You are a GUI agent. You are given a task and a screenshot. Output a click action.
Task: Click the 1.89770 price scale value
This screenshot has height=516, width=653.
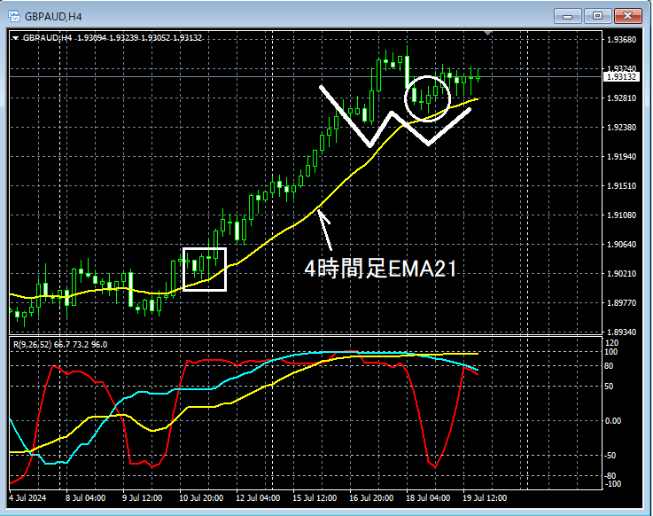click(621, 303)
